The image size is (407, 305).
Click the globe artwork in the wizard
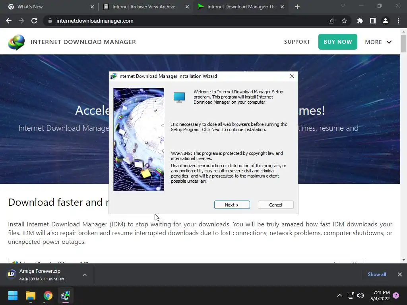click(x=139, y=139)
